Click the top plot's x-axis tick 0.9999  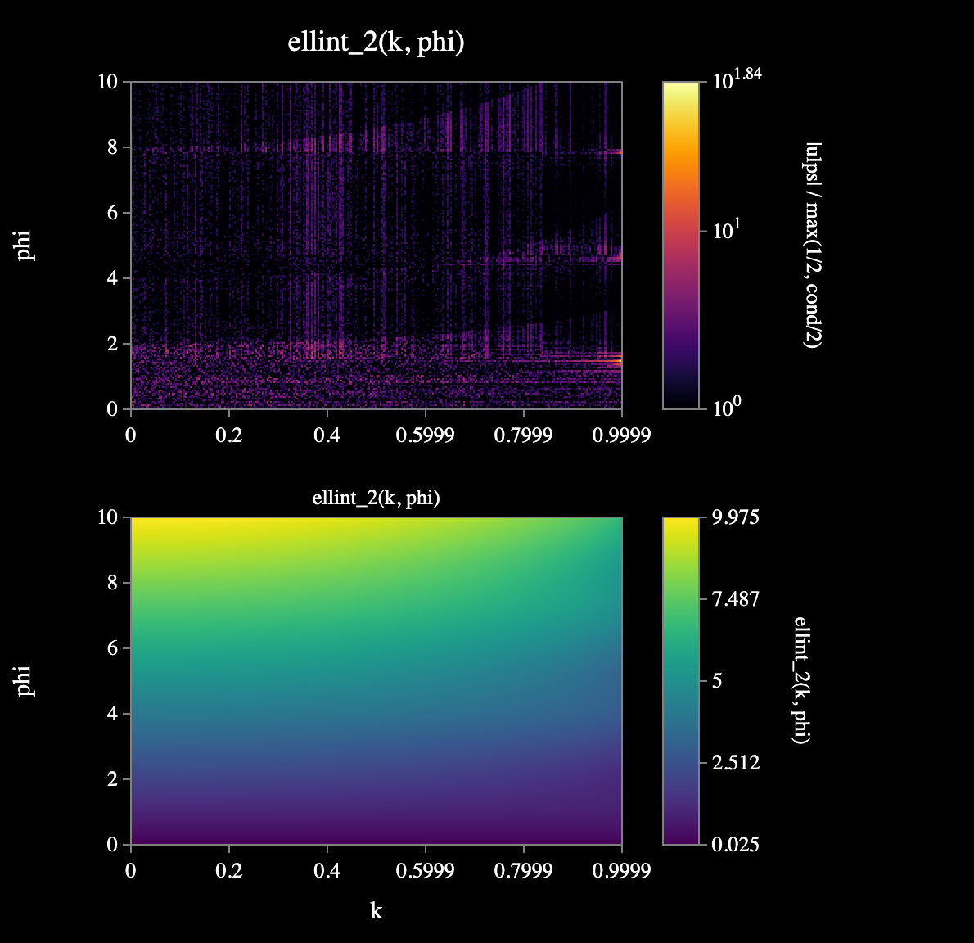[x=621, y=435]
